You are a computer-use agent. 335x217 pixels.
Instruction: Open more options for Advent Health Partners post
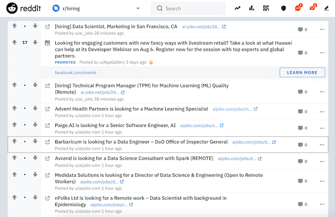point(322,112)
